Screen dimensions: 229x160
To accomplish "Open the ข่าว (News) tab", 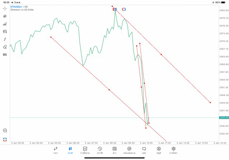I will click(x=114, y=150).
